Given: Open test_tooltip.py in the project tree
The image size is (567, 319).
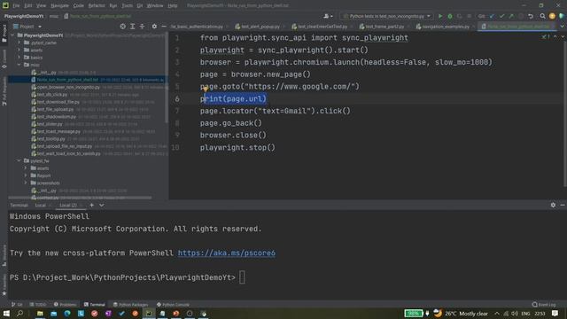Looking at the screenshot, I should (x=51, y=139).
